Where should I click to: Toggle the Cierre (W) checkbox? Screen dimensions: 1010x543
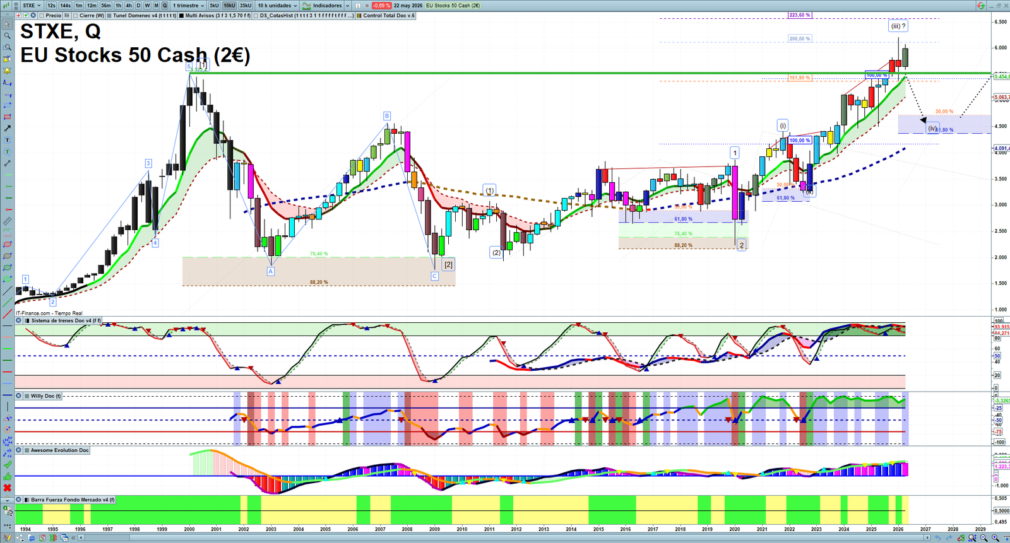(76, 16)
